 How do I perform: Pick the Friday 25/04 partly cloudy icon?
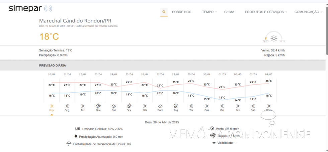point(129,106)
